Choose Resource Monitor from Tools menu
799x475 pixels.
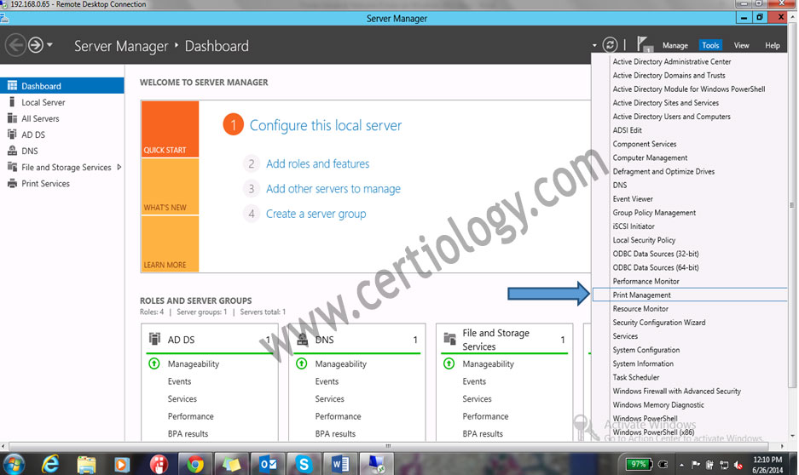pyautogui.click(x=640, y=309)
